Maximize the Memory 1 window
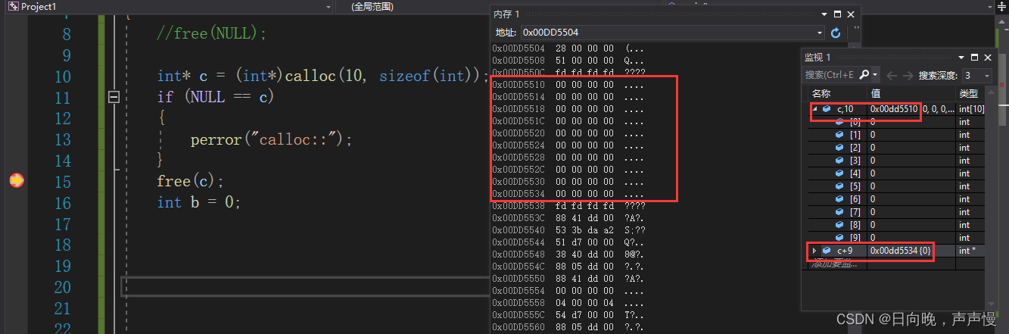Viewport: 1009px width, 334px height. coord(837,14)
